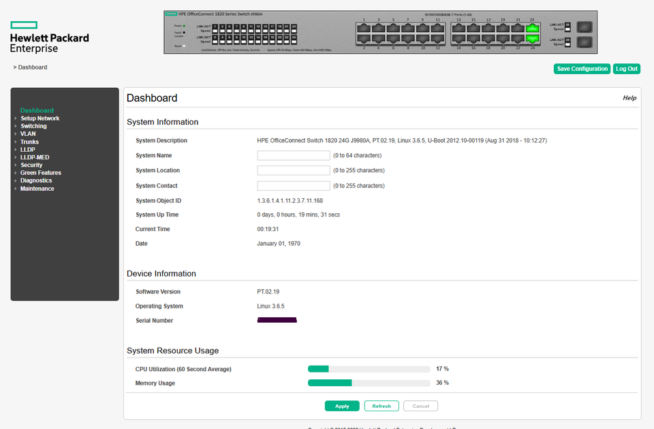
Task: Expand the LLDP menu arrow
Action: pos(16,150)
